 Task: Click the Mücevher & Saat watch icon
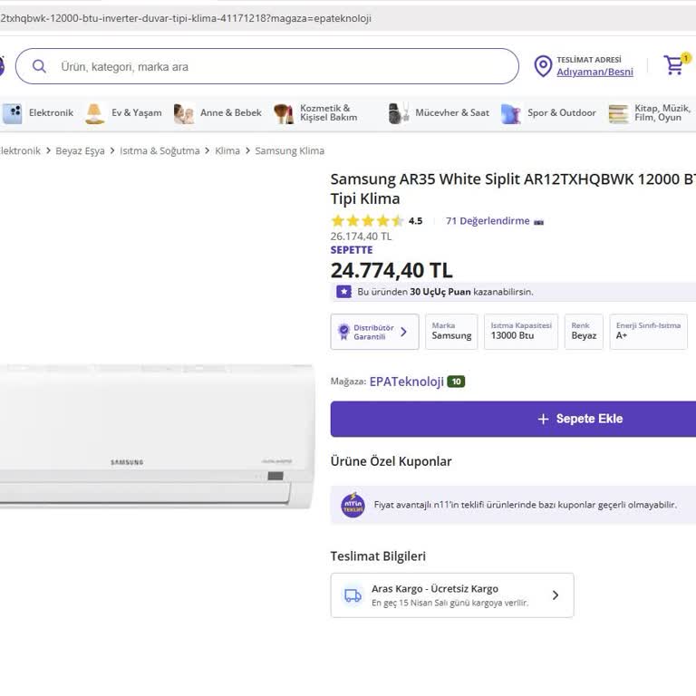[x=398, y=112]
